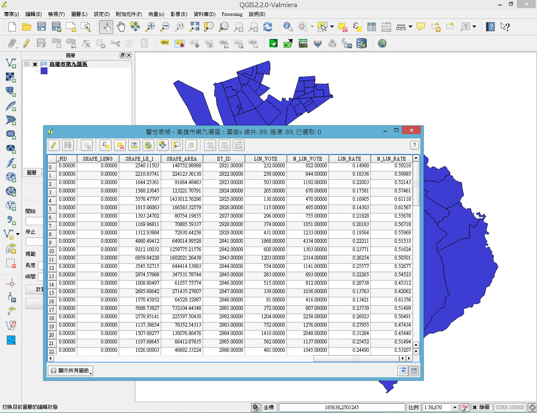Sort by LIN_VOTE column header
Image resolution: width=537 pixels, height=413 pixels.
(266, 158)
